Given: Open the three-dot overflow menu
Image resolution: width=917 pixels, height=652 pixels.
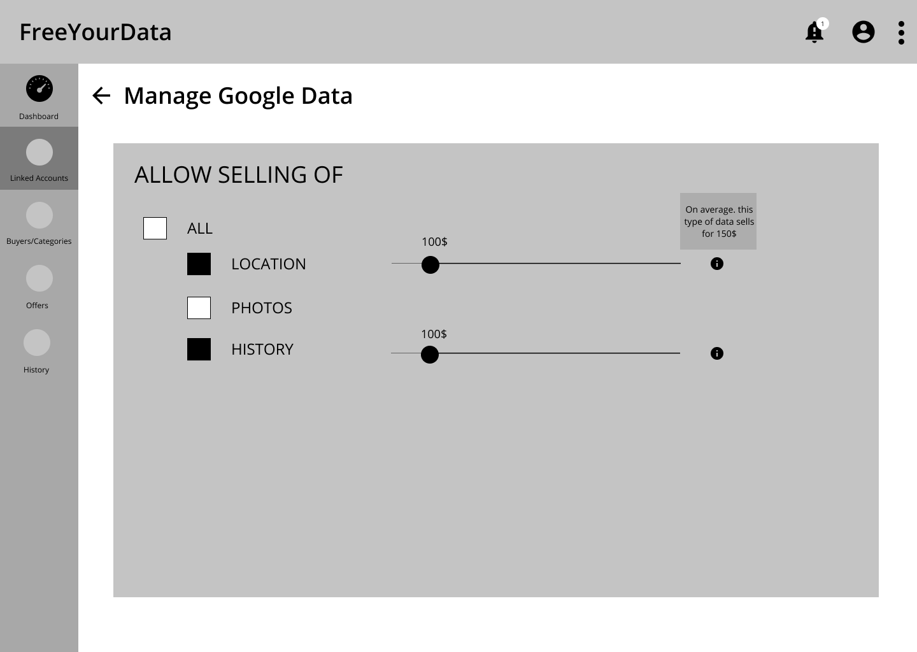Looking at the screenshot, I should coord(901,32).
